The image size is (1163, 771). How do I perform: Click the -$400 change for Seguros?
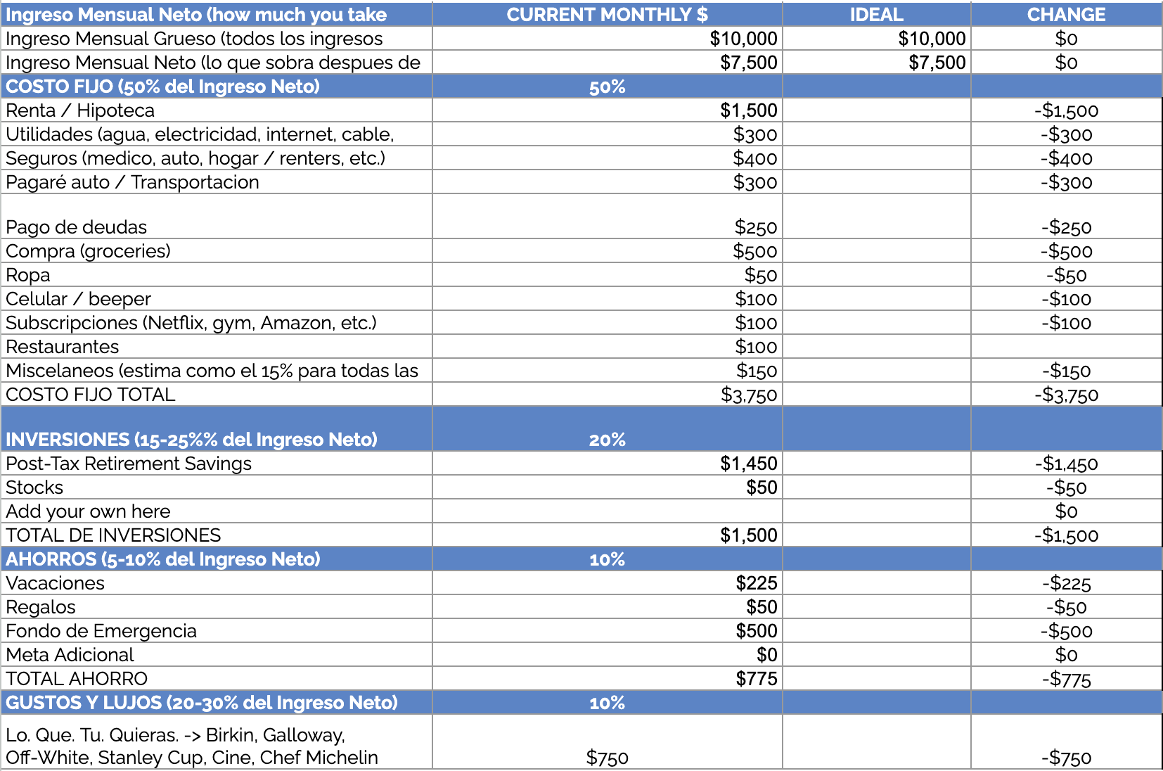coord(1066,158)
